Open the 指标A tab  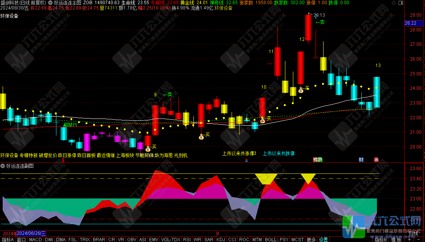[x=8, y=240]
